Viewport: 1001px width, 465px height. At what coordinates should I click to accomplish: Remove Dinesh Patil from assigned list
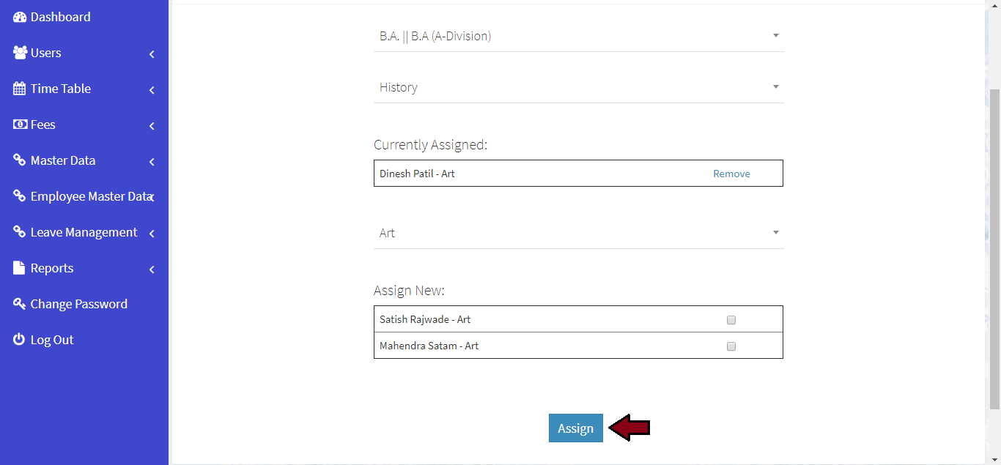click(x=731, y=174)
